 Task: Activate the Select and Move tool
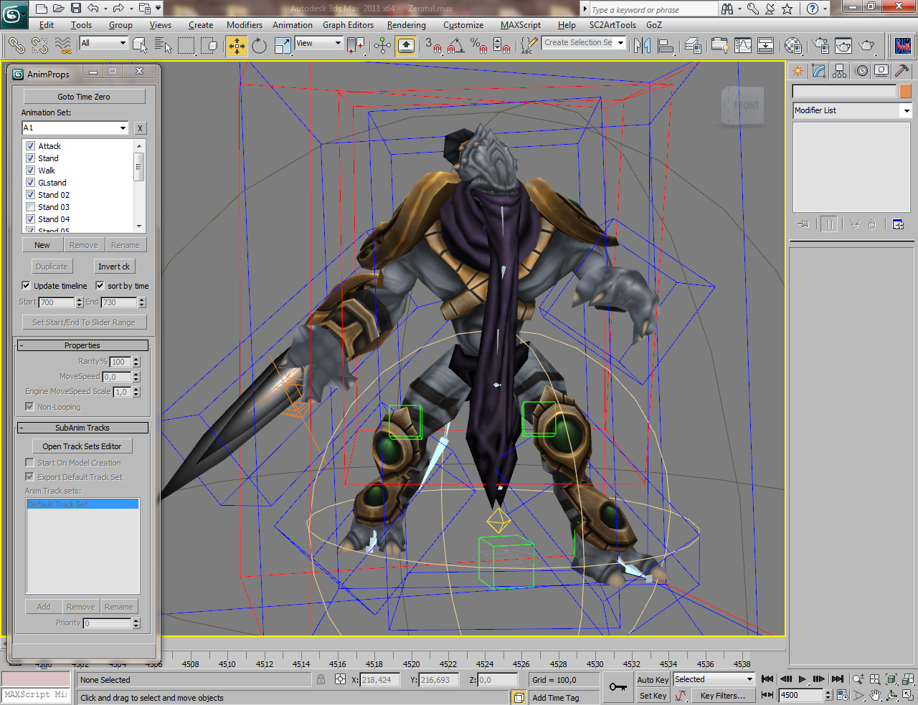coord(236,47)
